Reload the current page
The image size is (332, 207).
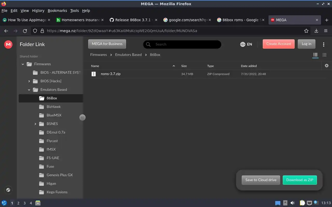tap(25, 31)
